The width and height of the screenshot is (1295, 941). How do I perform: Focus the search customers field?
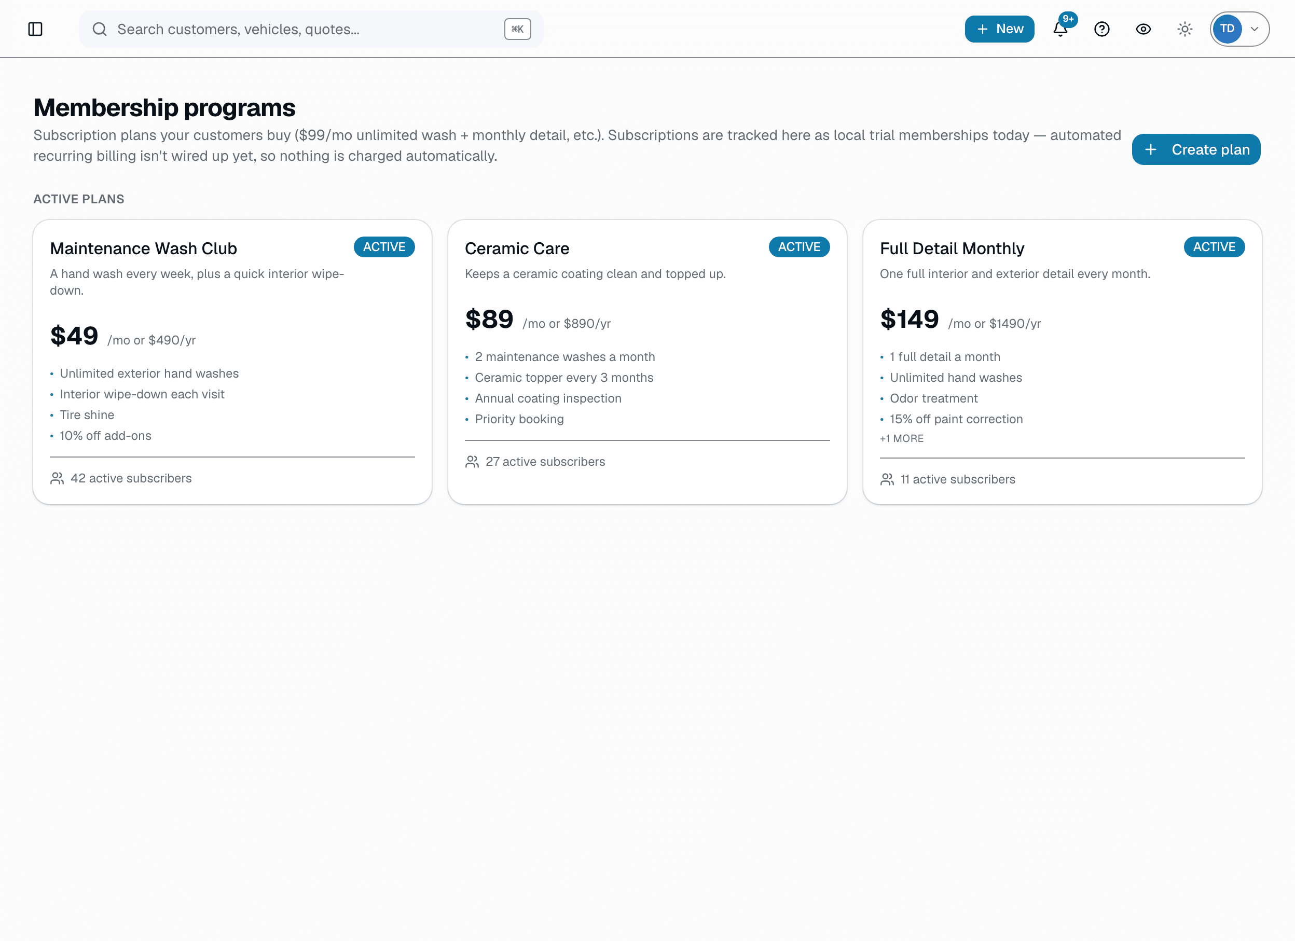click(x=311, y=29)
